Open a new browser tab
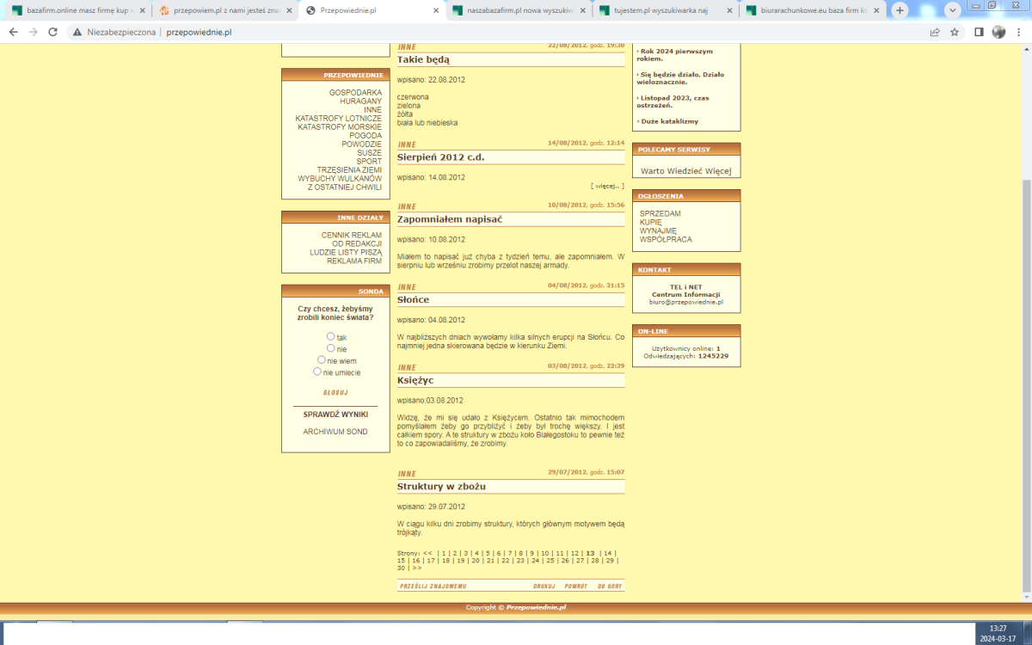 point(900,10)
